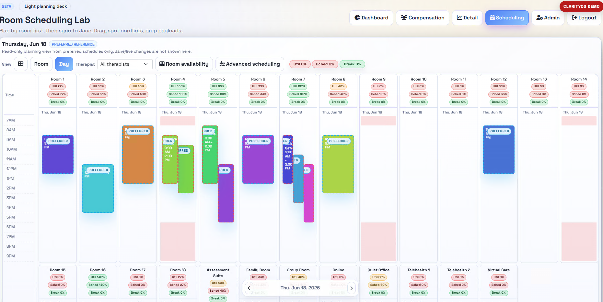Viewport: 603px width, 302px height.
Task: Go to the Detail page
Action: click(x=467, y=18)
